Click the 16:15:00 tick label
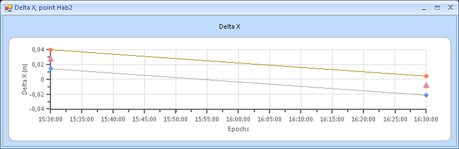The width and height of the screenshot is (459, 149). [x=332, y=119]
